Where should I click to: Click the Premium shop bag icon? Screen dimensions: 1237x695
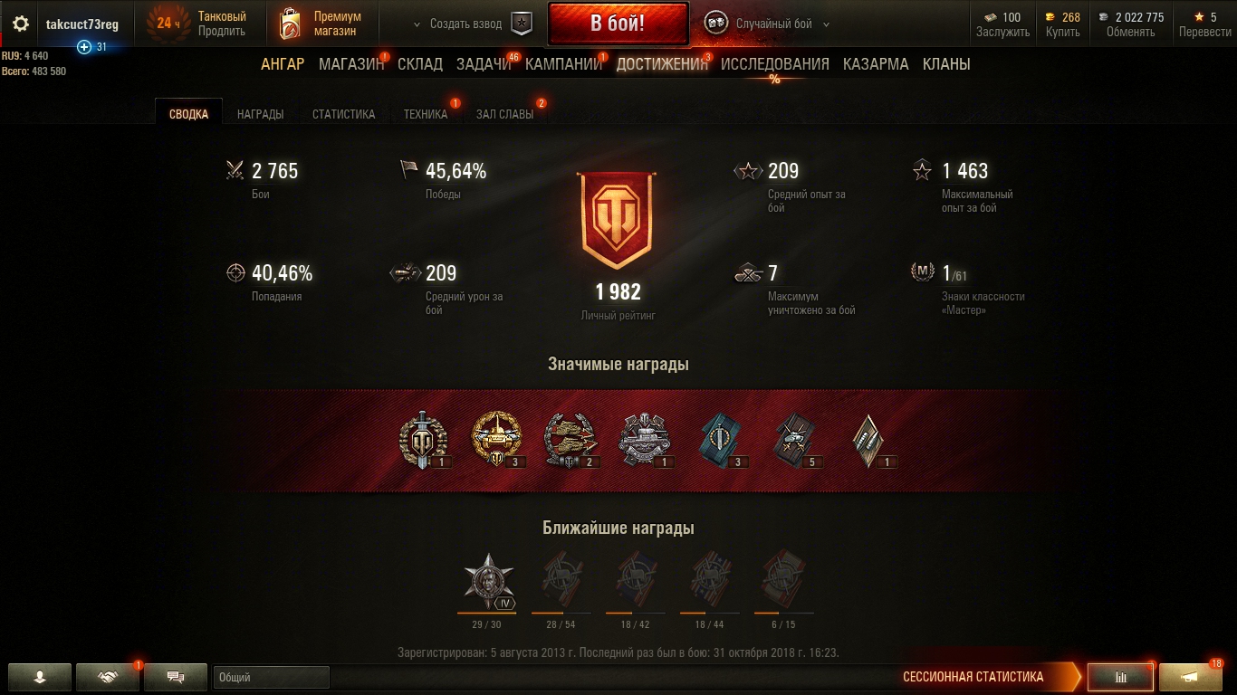click(290, 24)
